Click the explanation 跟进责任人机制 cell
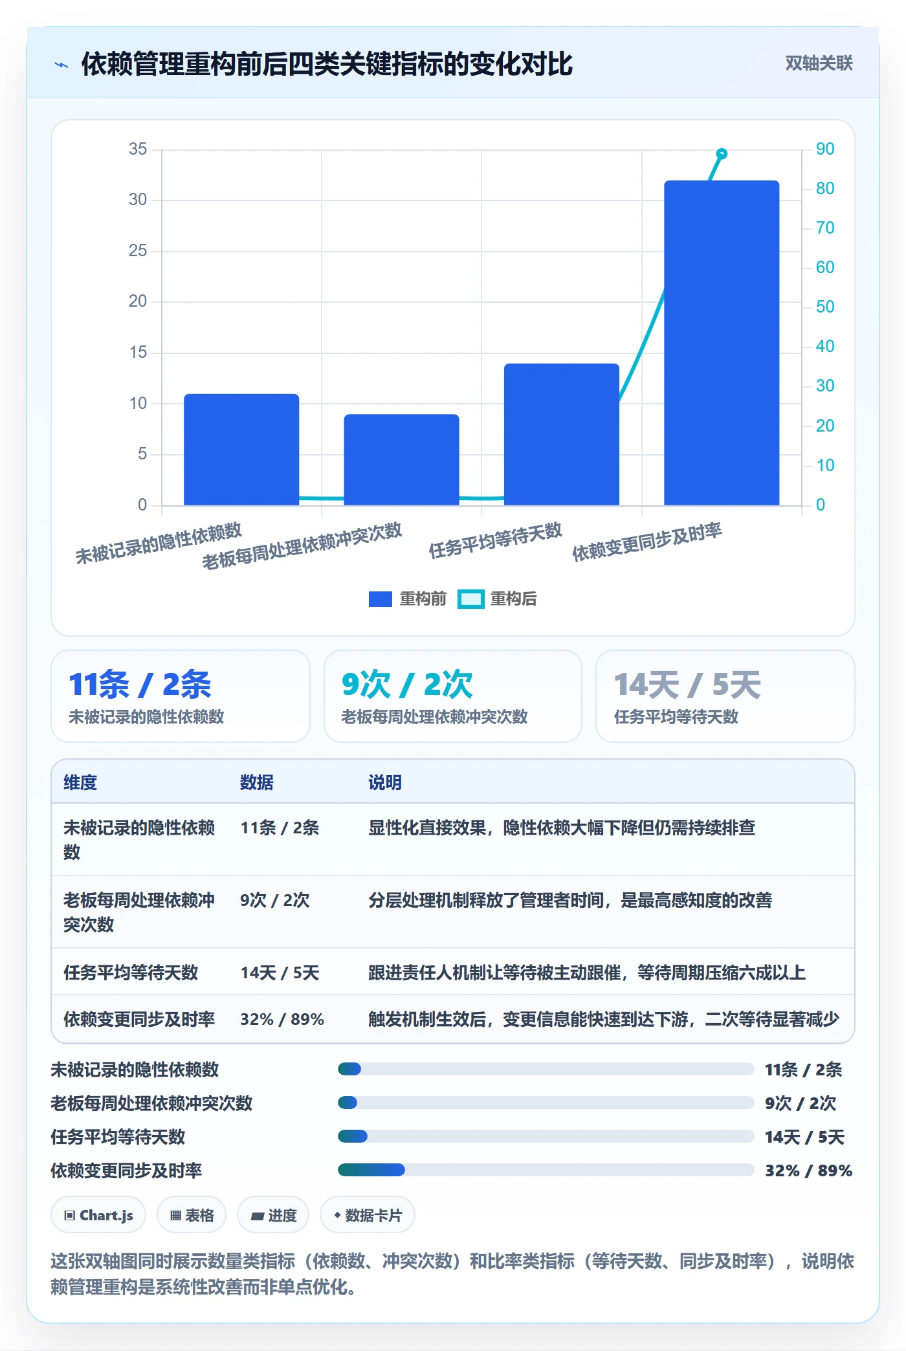The width and height of the screenshot is (906, 1351). point(587,972)
